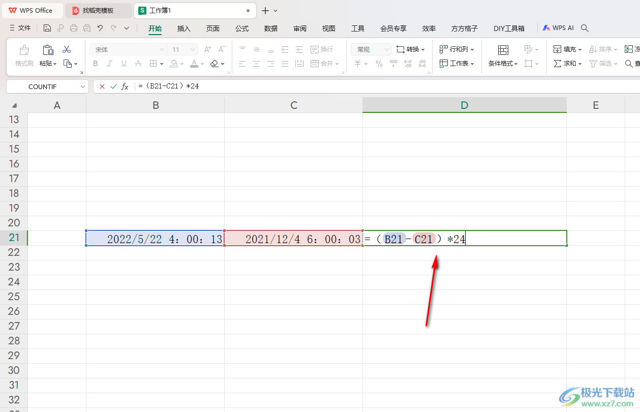The width and height of the screenshot is (640, 412).
Task: Select cell B21 with date 2022/5/22
Action: pyautogui.click(x=155, y=238)
